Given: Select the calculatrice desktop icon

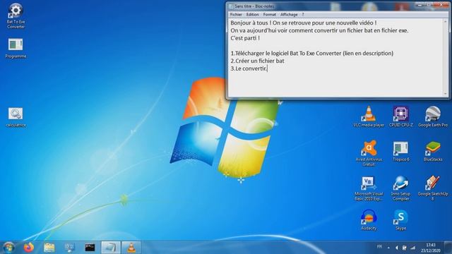Looking at the screenshot, I should (x=16, y=117).
